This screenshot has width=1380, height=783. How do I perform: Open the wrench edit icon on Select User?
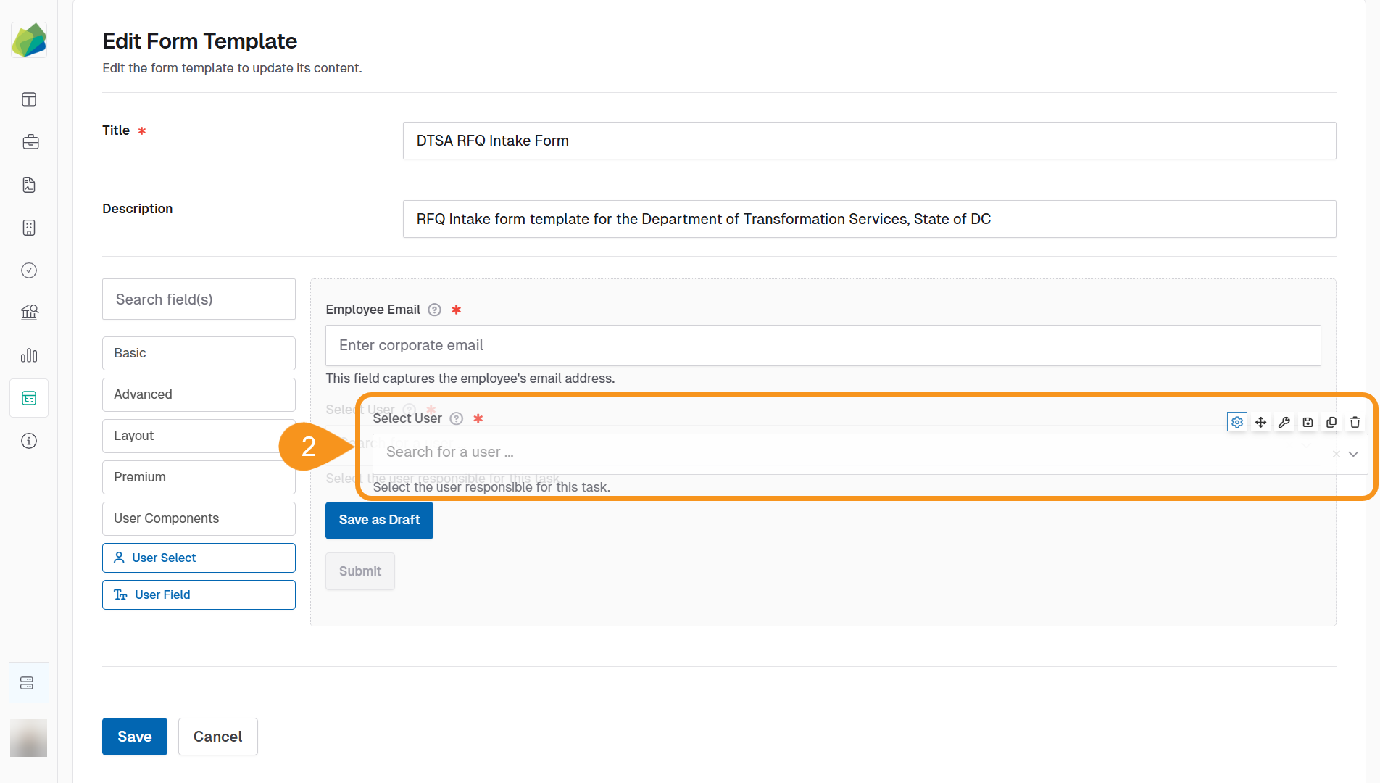[x=1284, y=421]
